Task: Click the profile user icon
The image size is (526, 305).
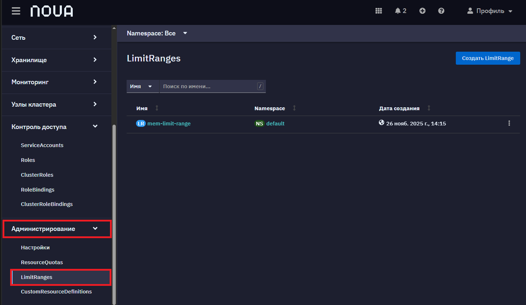Action: [x=470, y=11]
